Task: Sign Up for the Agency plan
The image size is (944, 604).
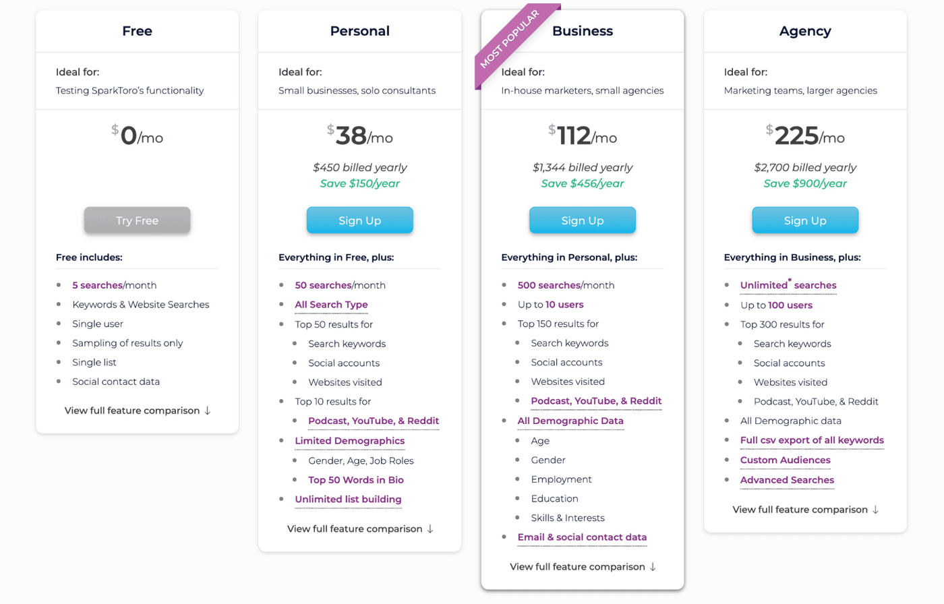Action: point(804,220)
